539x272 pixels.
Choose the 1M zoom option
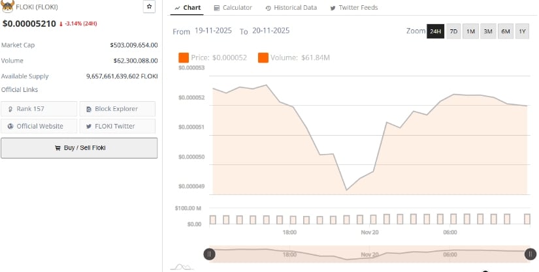coord(470,31)
